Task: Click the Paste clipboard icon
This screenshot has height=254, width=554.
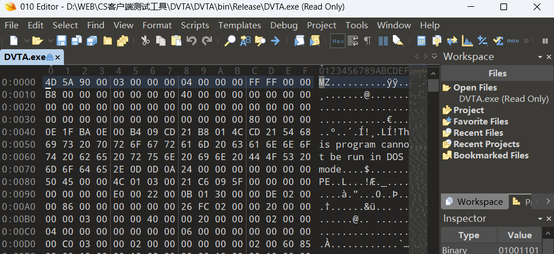Action: click(x=176, y=41)
